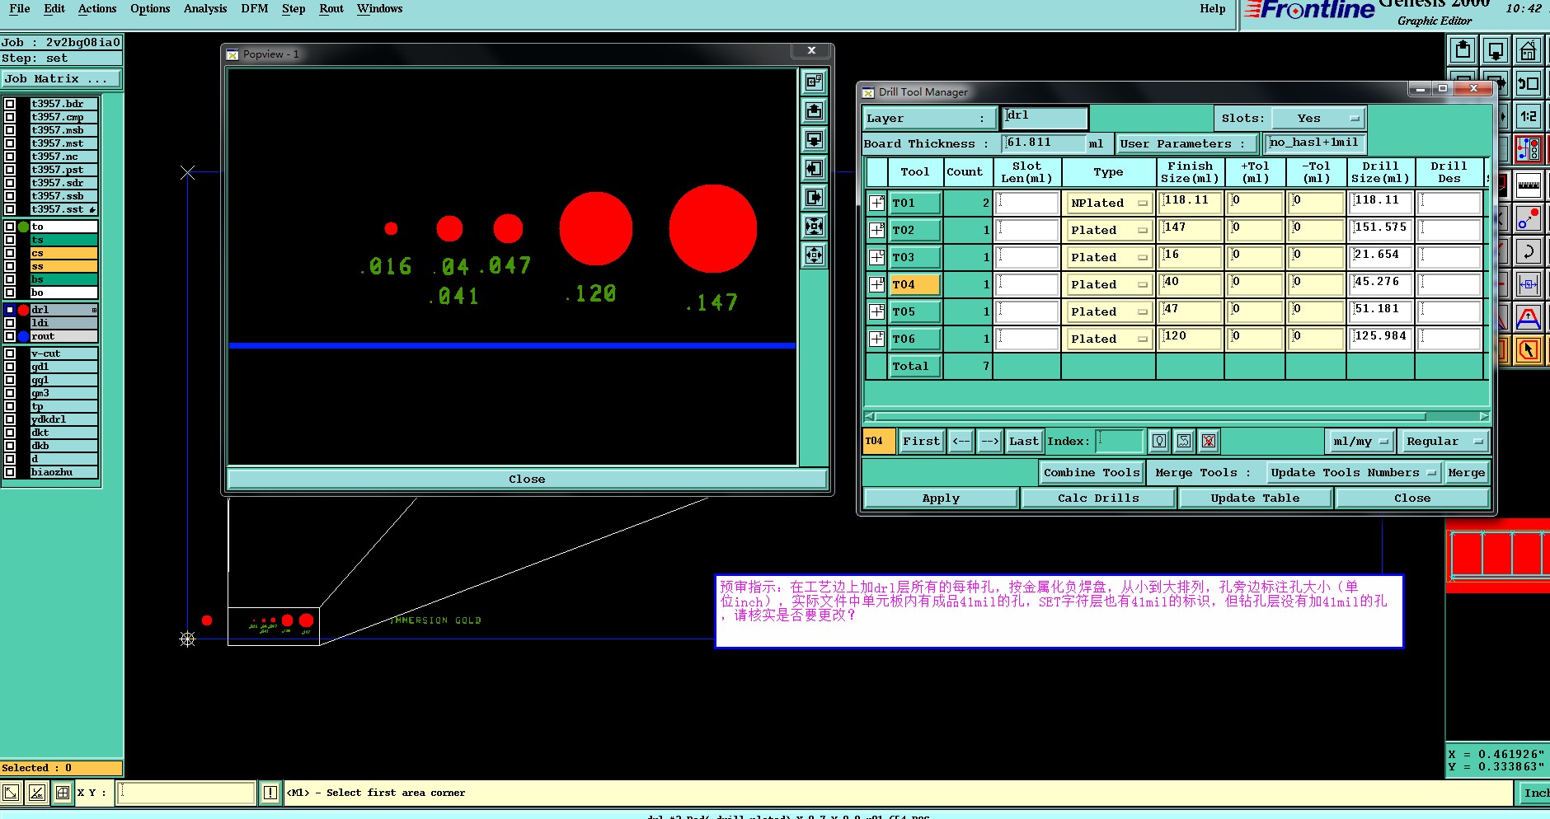The height and width of the screenshot is (819, 1550).
Task: Click the pan down icon in Popview
Action: click(814, 140)
